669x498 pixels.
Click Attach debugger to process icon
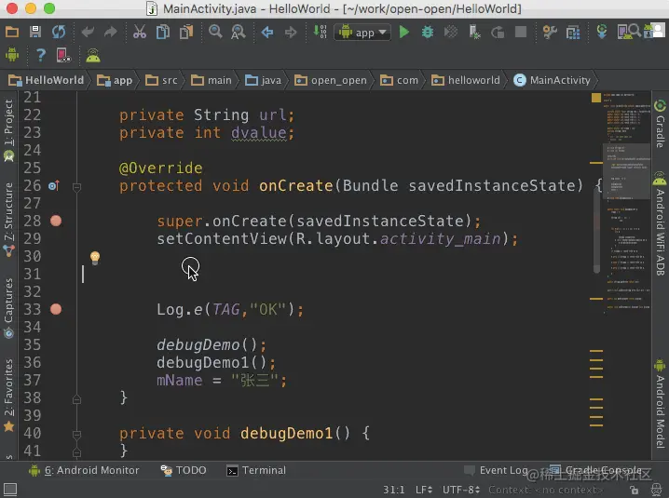[x=474, y=32]
